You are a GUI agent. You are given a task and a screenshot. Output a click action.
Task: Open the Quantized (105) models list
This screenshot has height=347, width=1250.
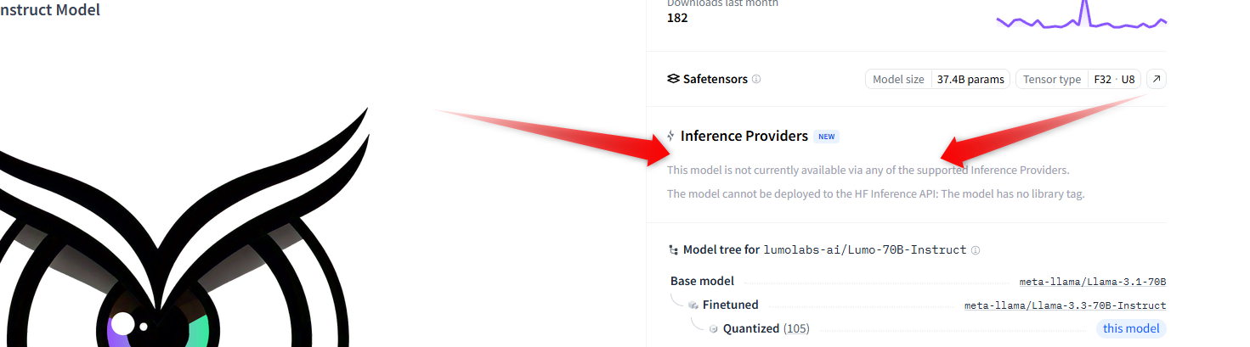pos(796,328)
